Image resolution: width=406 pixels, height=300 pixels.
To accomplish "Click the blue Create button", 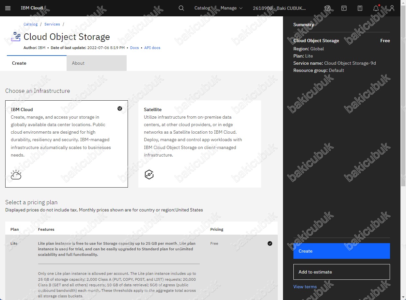I will click(x=342, y=251).
